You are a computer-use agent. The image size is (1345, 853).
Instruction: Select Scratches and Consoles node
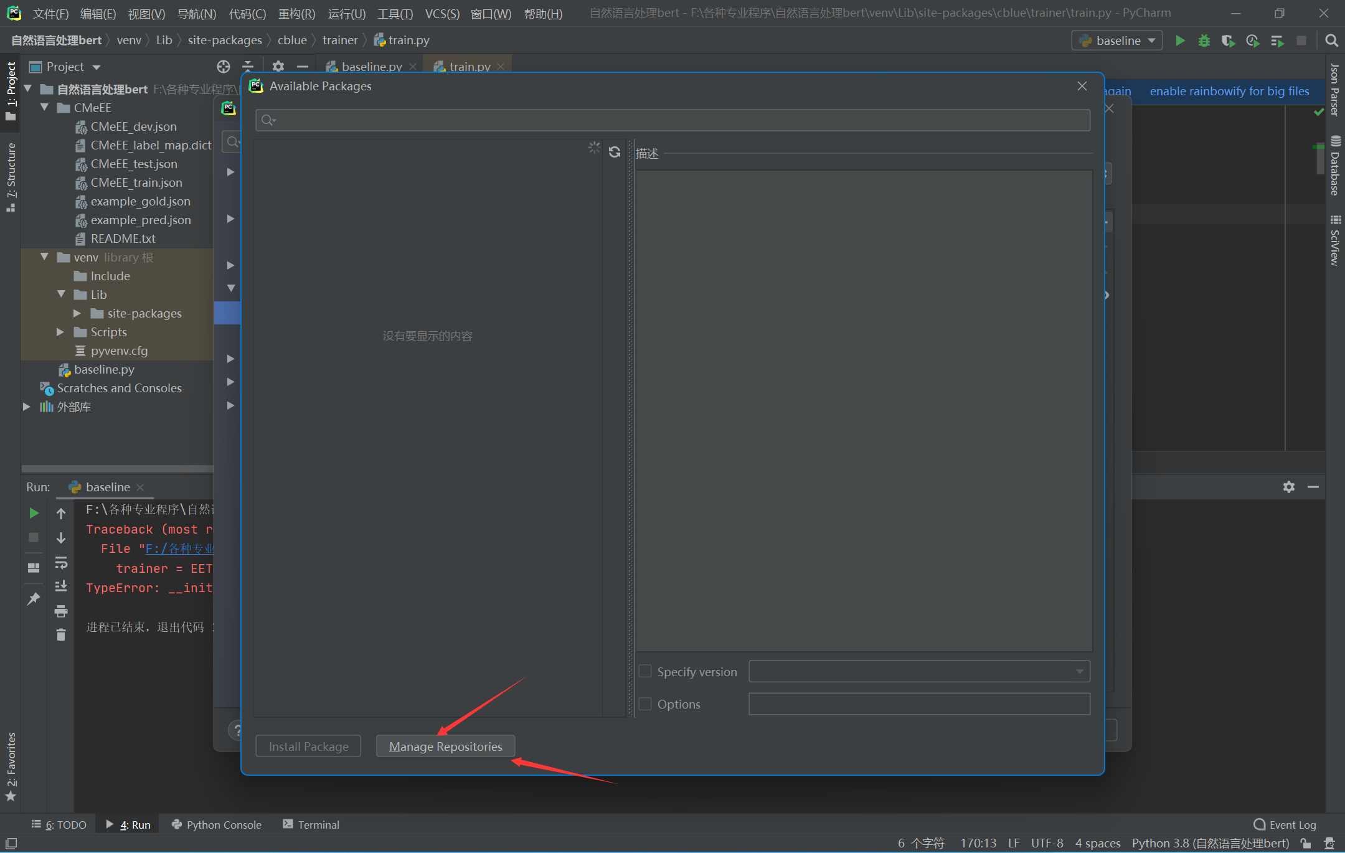click(119, 388)
